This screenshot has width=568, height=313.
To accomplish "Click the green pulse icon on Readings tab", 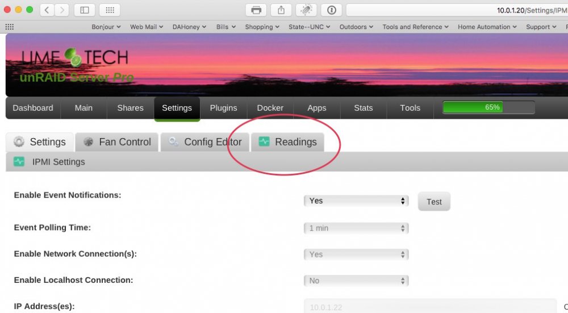I will click(x=264, y=141).
